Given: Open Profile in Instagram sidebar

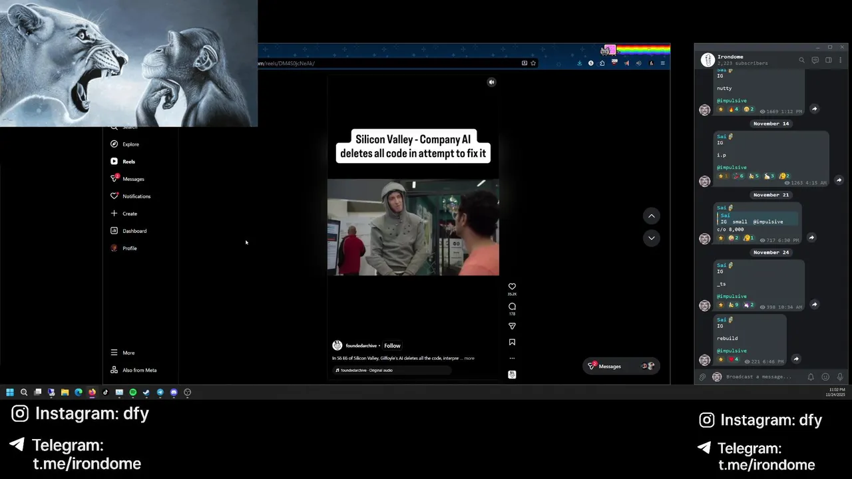Looking at the screenshot, I should click(x=124, y=248).
